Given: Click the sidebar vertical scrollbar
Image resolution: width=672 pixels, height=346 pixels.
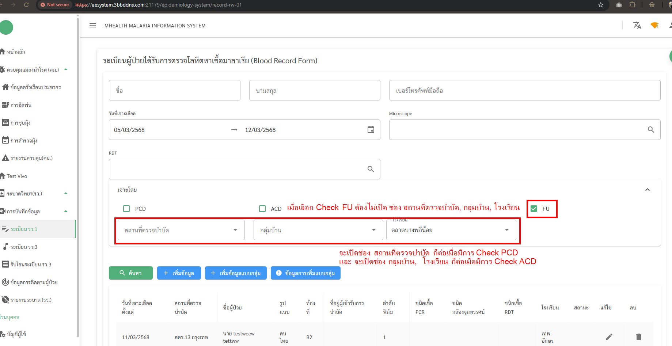Looking at the screenshot, I should 78,175.
